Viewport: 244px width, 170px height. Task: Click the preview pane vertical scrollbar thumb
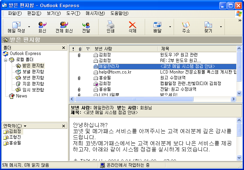[239, 130]
